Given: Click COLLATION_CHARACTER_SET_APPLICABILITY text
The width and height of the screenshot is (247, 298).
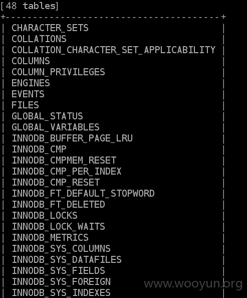Looking at the screenshot, I should 114,50.
